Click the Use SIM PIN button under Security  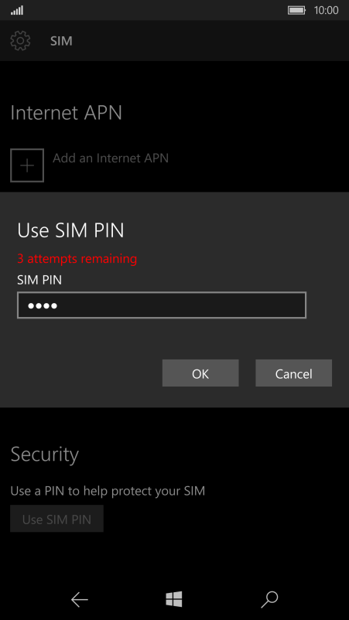coord(57,519)
